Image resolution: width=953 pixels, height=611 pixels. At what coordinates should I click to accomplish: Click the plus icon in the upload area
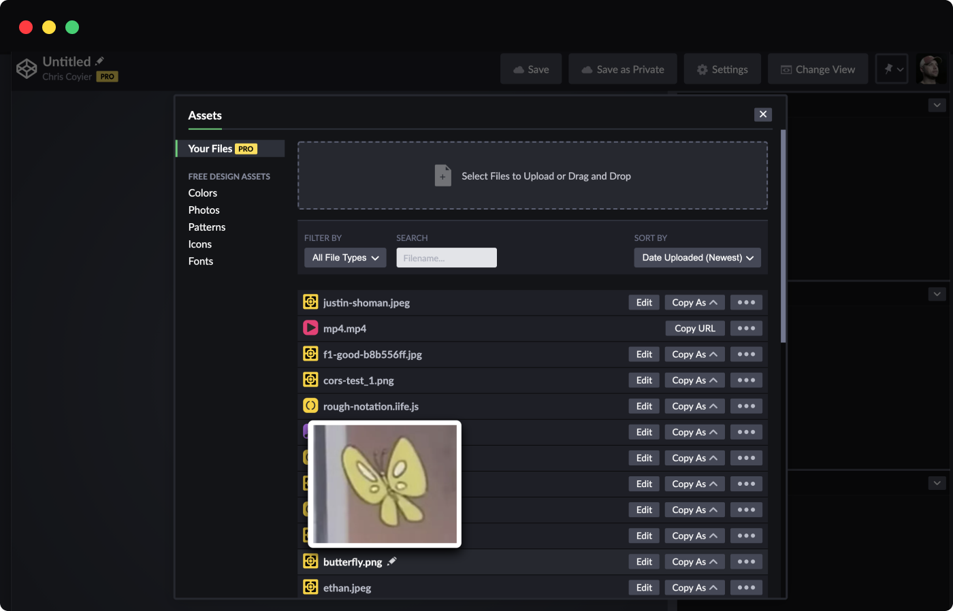[443, 175]
